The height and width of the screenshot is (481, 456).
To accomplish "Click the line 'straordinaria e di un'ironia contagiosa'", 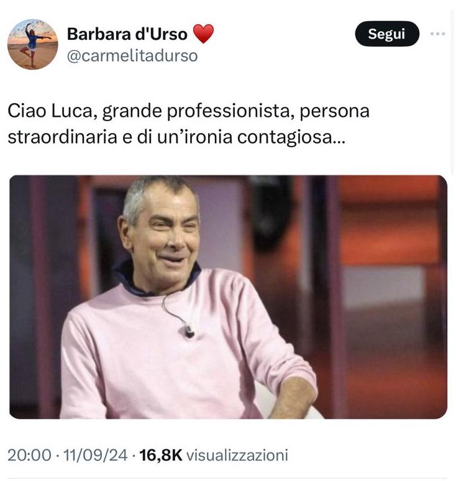I will 176,137.
